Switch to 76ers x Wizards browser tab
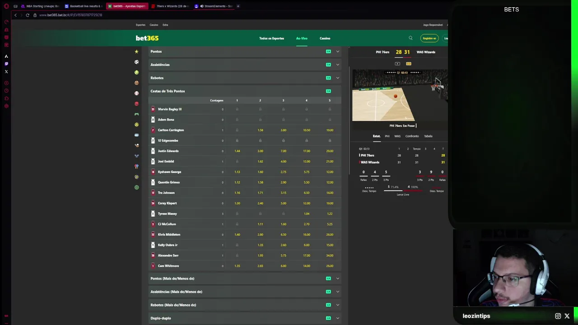This screenshot has height=325, width=578. pyautogui.click(x=170, y=6)
